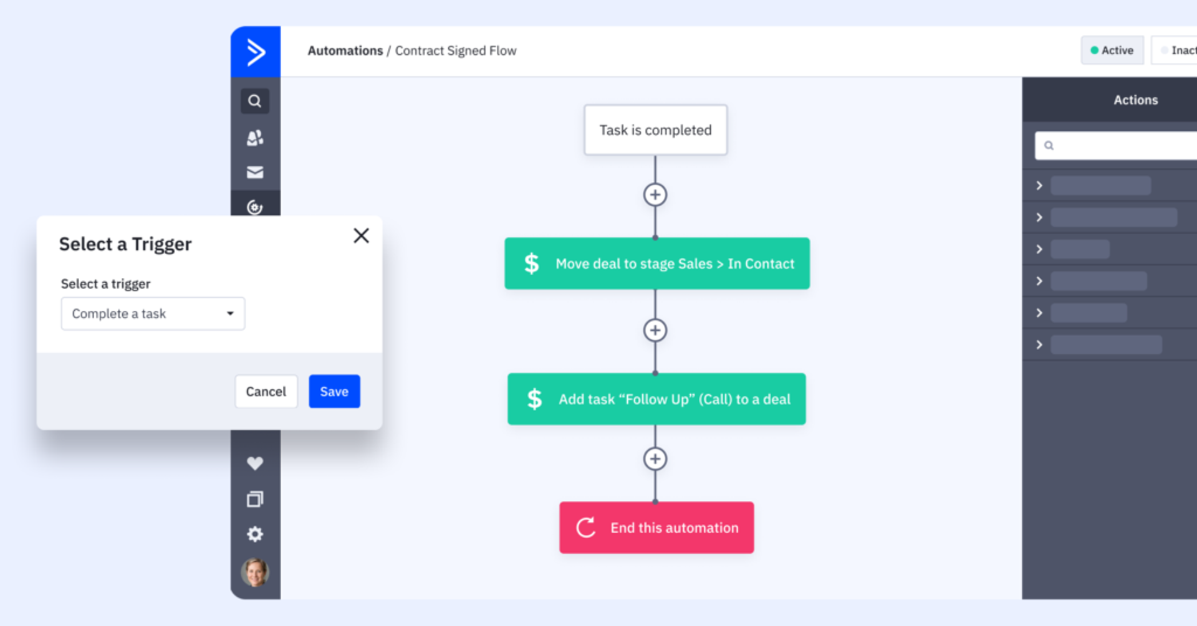Add a step below Move deal action
1197x626 pixels.
point(655,330)
